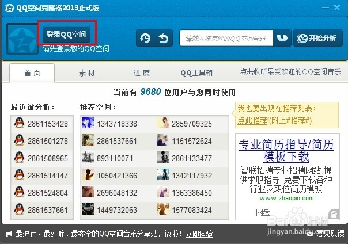This screenshot has width=348, height=244.
Task: Click penguin icon beside 2861501278
Action: (x=20, y=140)
